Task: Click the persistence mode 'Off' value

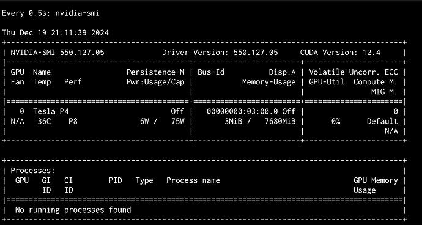Action: (177, 111)
